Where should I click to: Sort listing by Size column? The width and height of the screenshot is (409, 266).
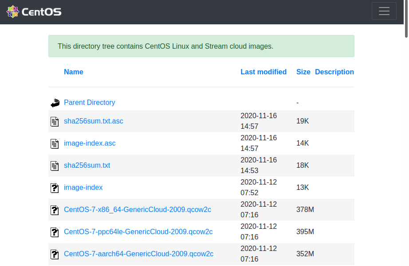coord(303,72)
